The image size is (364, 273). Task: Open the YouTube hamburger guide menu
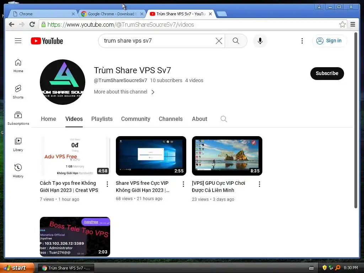coord(18,41)
